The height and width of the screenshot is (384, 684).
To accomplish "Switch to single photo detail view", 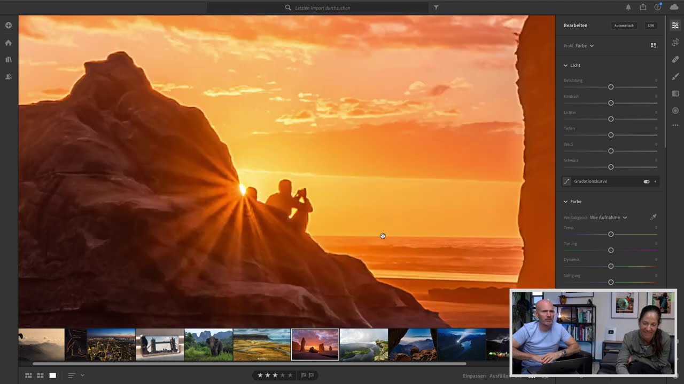I will point(52,375).
